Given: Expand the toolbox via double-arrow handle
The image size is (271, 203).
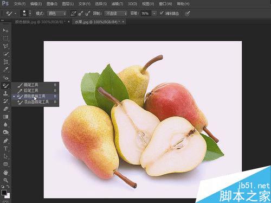Looking at the screenshot, I should click(x=2, y=21).
